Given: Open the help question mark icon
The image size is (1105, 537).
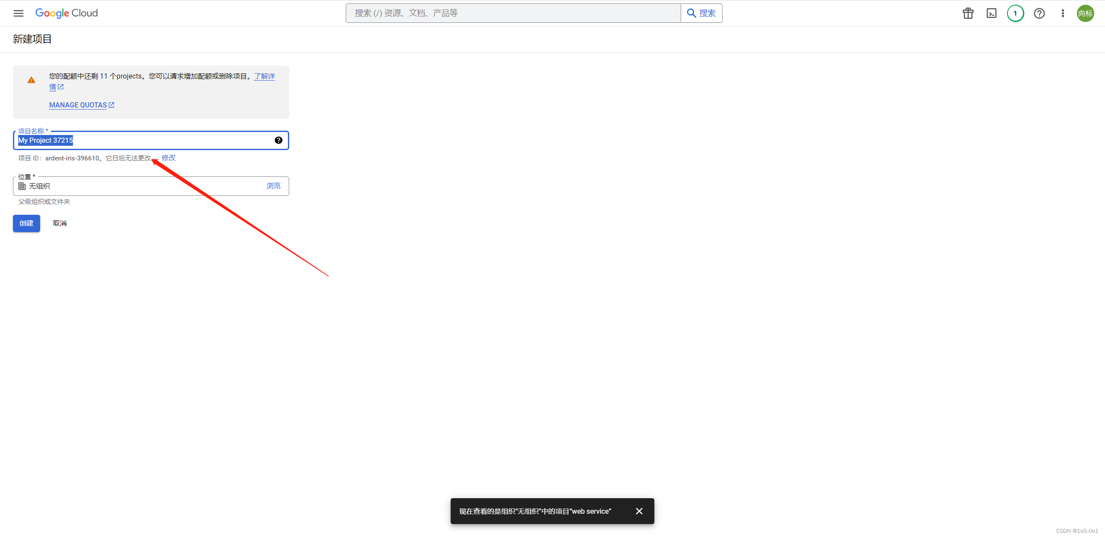Looking at the screenshot, I should (1039, 13).
